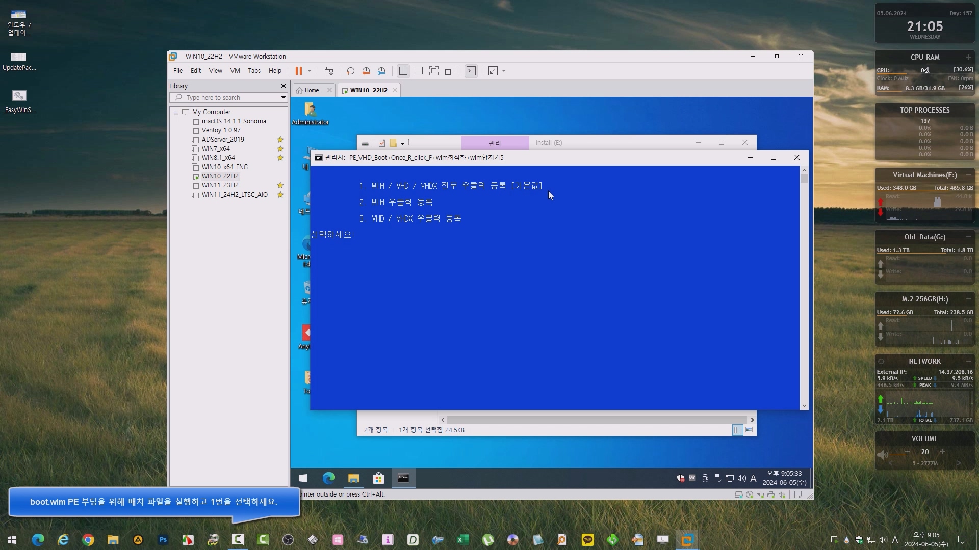This screenshot has width=979, height=550.
Task: Open the VM menu
Action: point(235,71)
